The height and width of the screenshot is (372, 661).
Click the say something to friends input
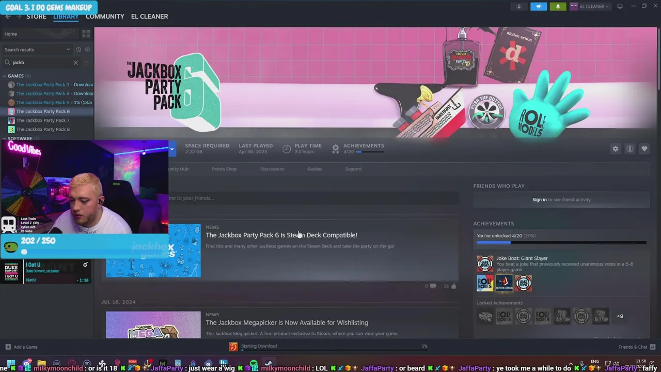tap(313, 198)
